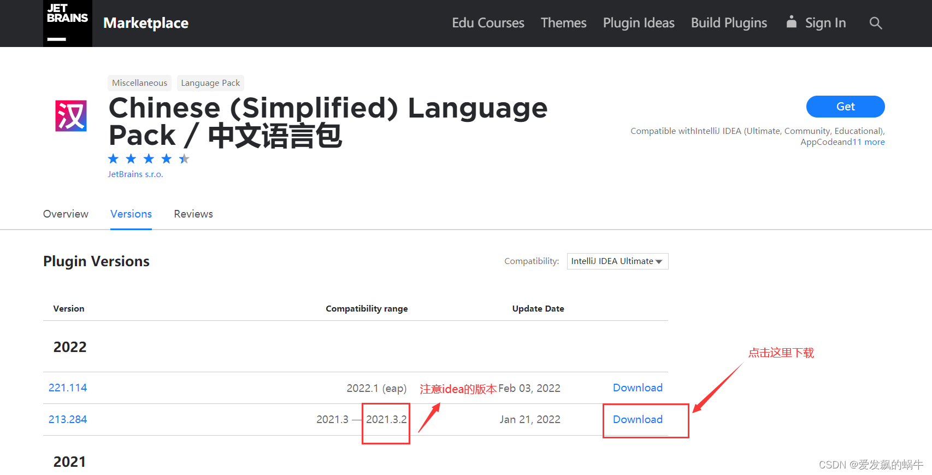Click the Sign In user icon
The height and width of the screenshot is (475, 932).
click(791, 22)
